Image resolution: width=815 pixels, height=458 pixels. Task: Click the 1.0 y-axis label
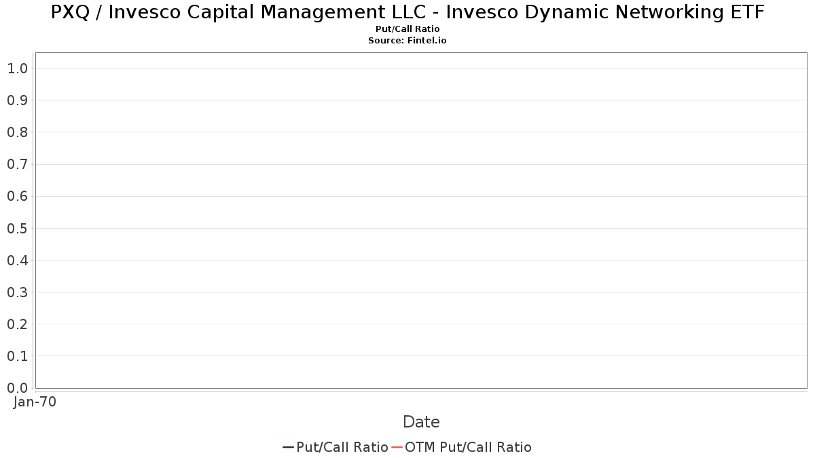(x=18, y=69)
